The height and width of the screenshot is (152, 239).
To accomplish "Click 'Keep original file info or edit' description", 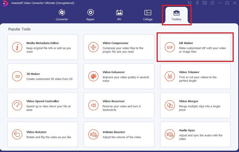I will coord(48,50).
